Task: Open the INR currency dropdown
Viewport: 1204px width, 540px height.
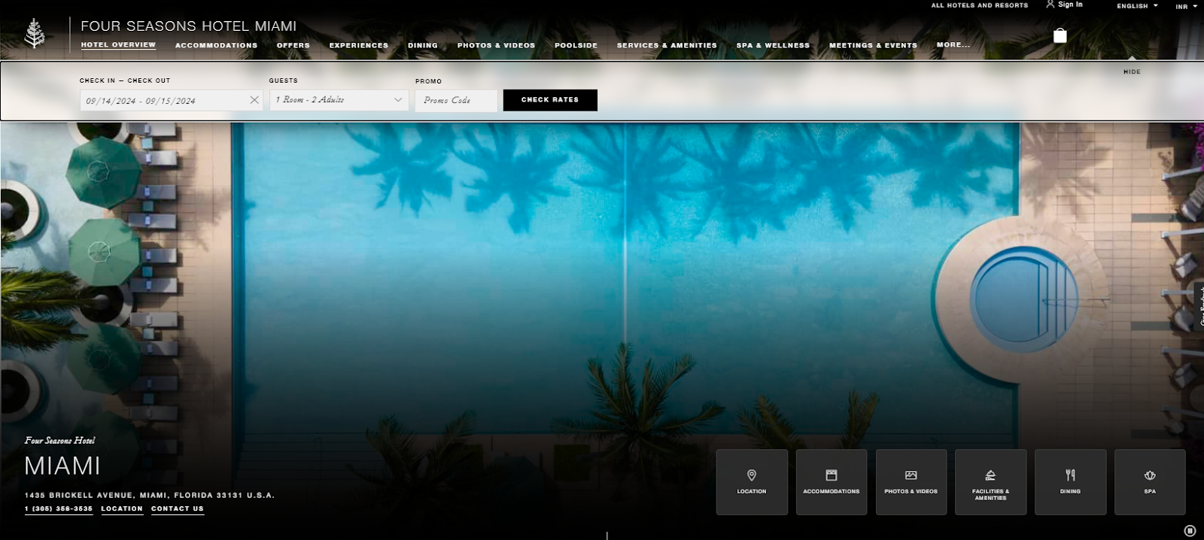Action: pyautogui.click(x=1186, y=6)
